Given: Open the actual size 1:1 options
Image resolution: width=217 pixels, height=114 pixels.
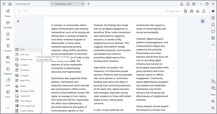Looking at the screenshot, I should pos(213,88).
